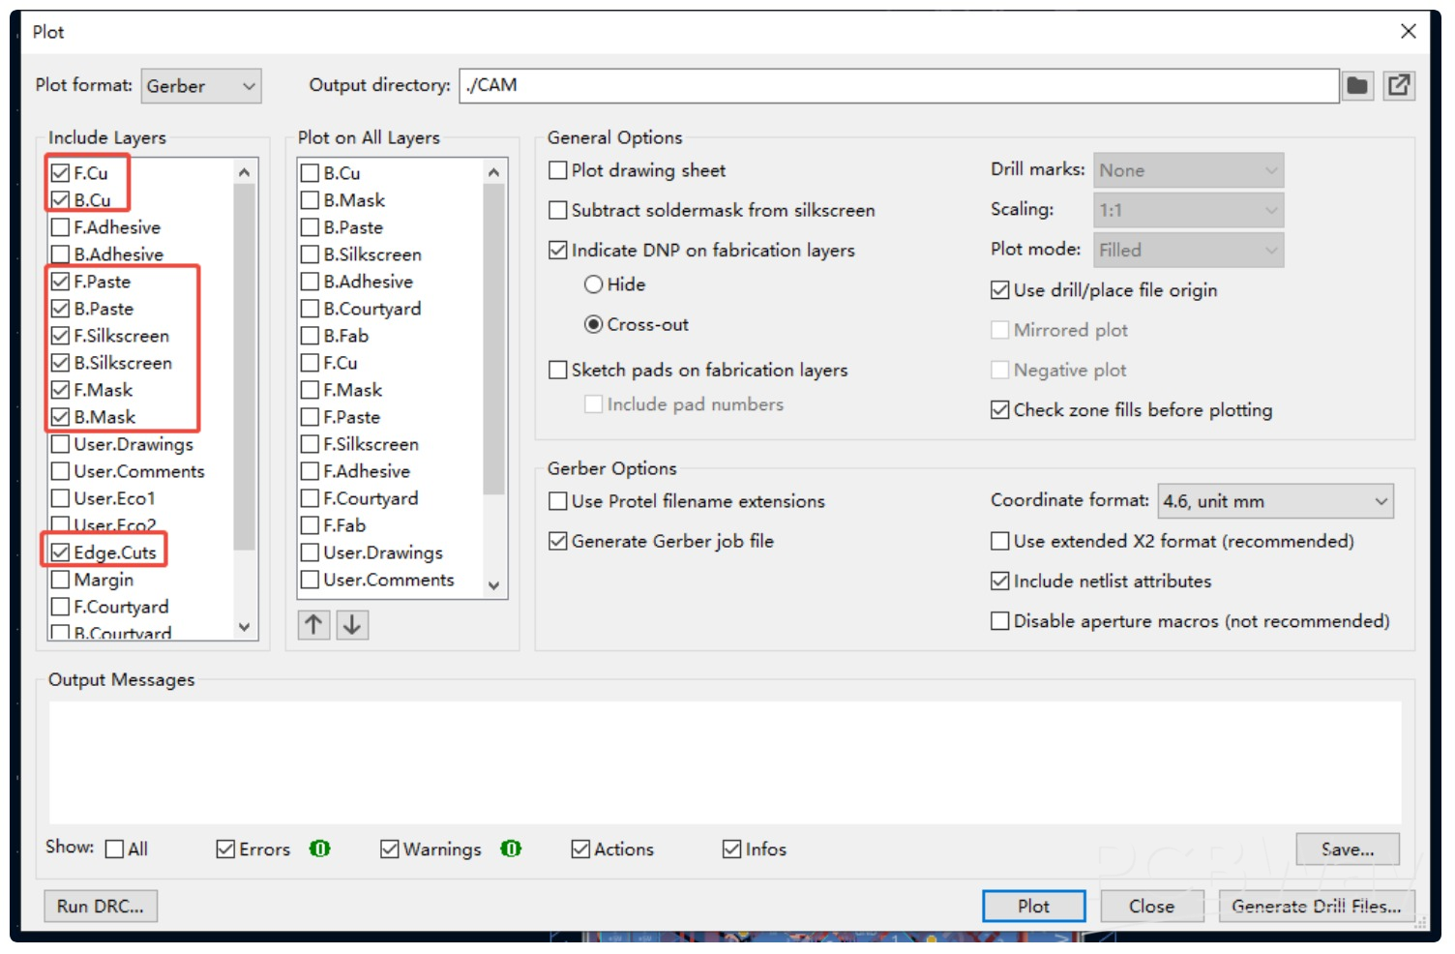Enable Use Protel filename extensions
The image size is (1455, 954).
coord(558,501)
